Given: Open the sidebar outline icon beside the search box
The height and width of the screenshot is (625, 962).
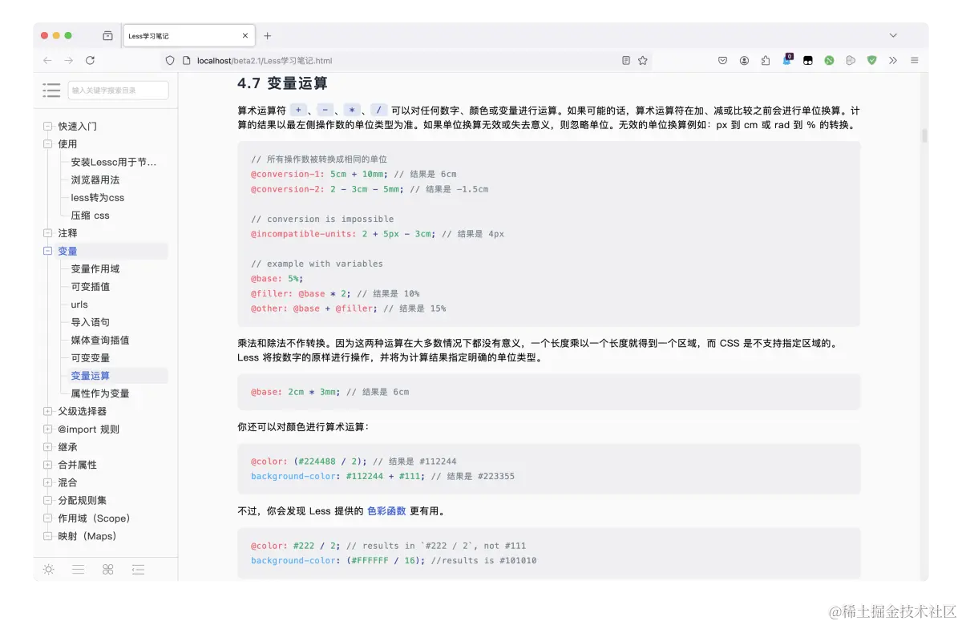Looking at the screenshot, I should [51, 90].
